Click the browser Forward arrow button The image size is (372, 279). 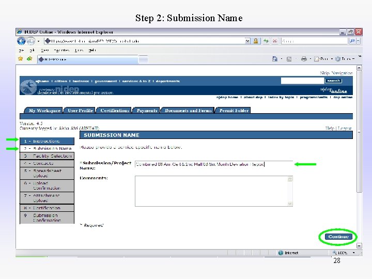tap(30, 41)
